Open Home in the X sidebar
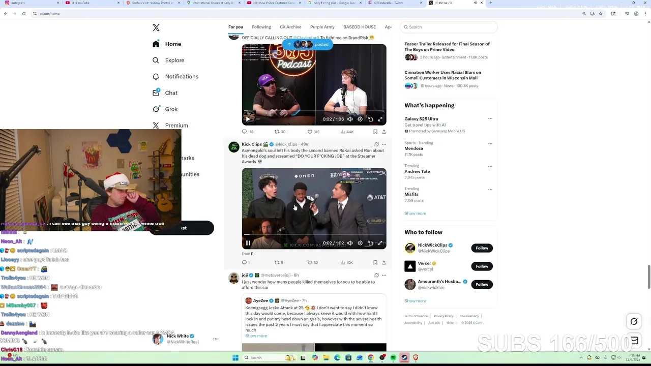Screen dimensions: 651x366 point(167,44)
